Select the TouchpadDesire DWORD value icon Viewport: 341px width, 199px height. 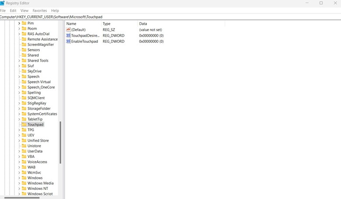[68, 35]
